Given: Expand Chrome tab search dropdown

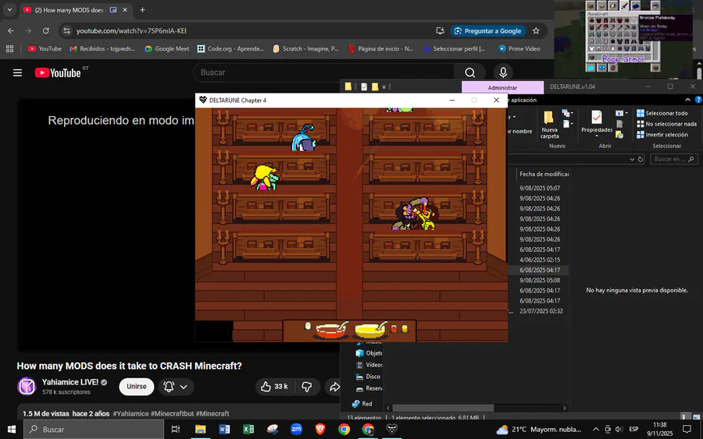Looking at the screenshot, I should tap(9, 10).
